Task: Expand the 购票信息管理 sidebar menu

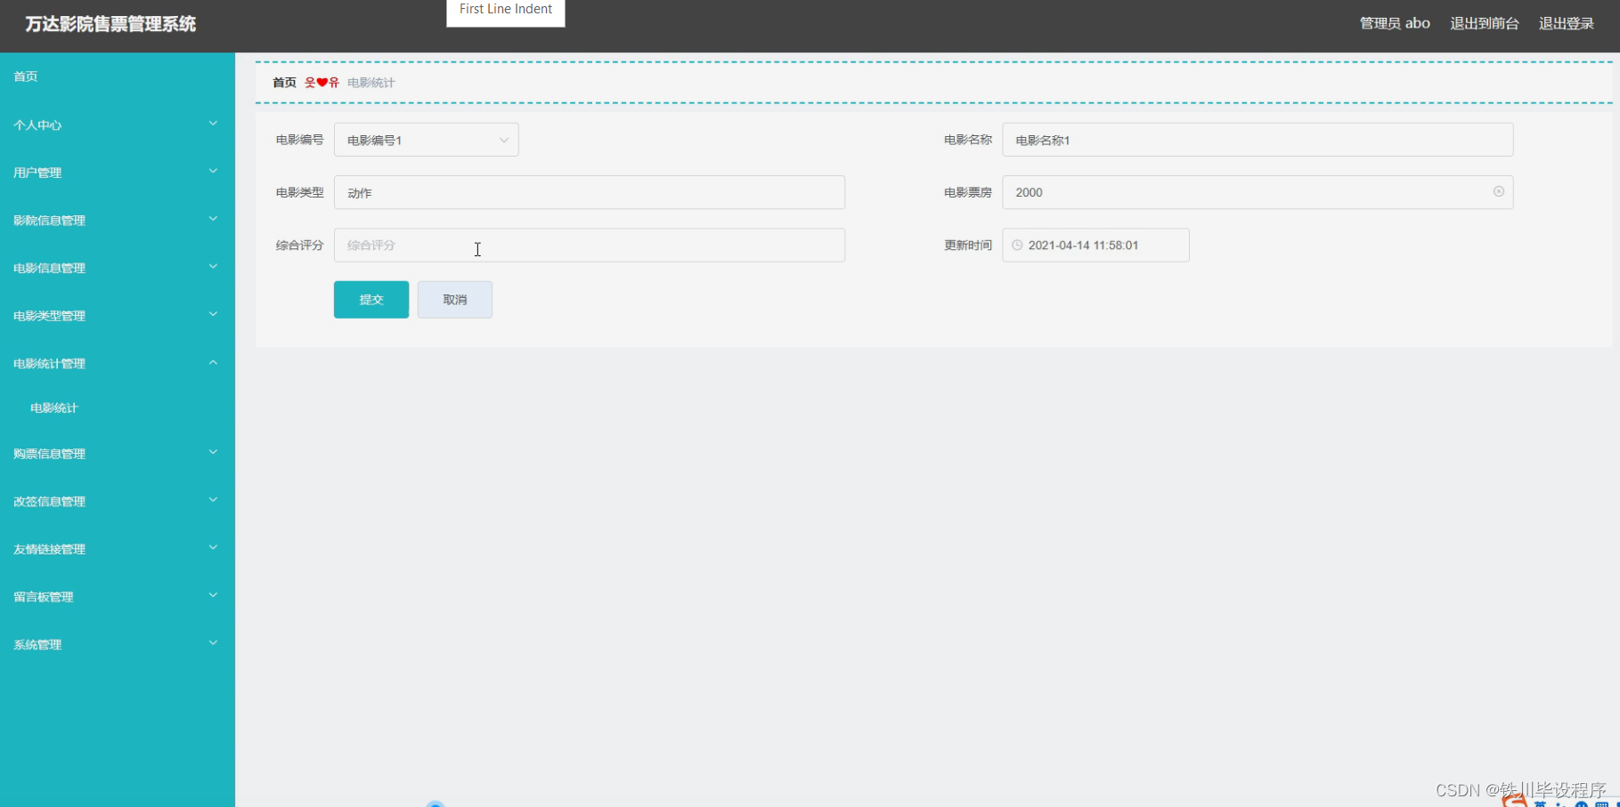Action: click(118, 454)
